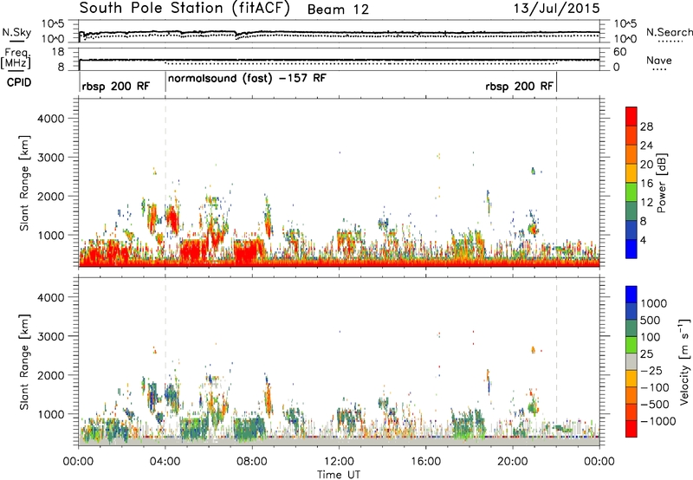Click the '18' frequency tick
This screenshot has width=693, height=480.
(57, 52)
